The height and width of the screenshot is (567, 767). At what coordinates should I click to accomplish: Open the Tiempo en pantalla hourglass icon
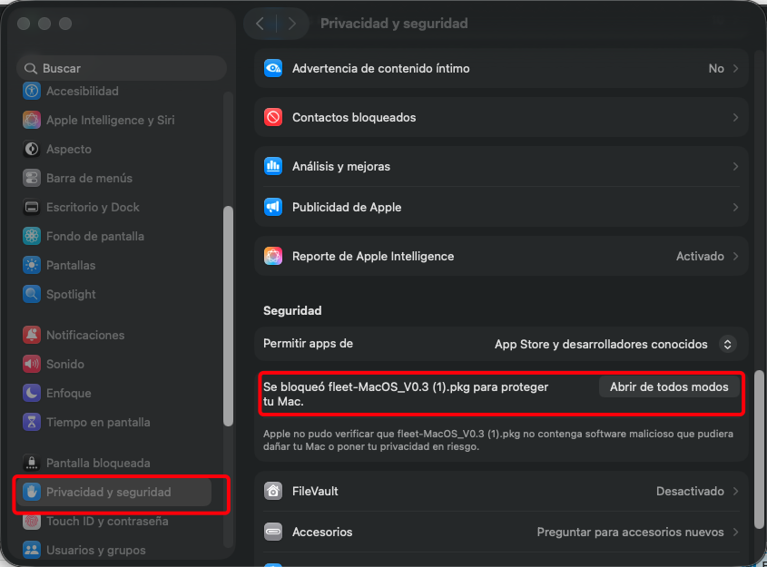[32, 423]
